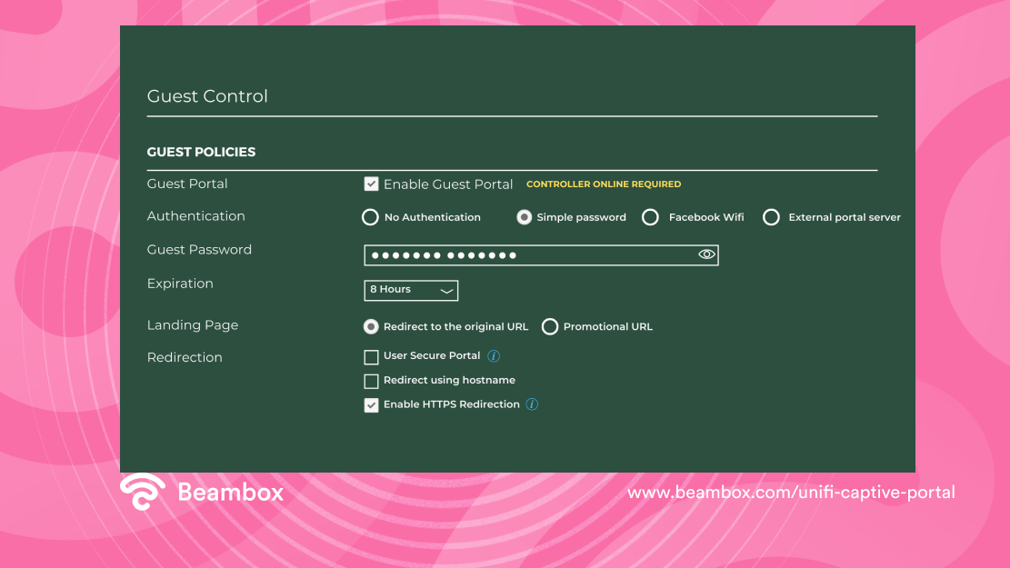1010x568 pixels.
Task: Click the Beambox wifi logo icon
Action: (x=143, y=492)
